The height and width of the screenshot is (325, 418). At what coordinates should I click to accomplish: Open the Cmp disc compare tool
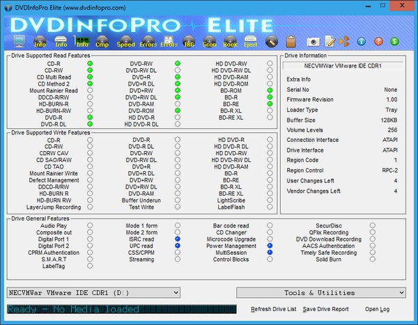pos(102,42)
